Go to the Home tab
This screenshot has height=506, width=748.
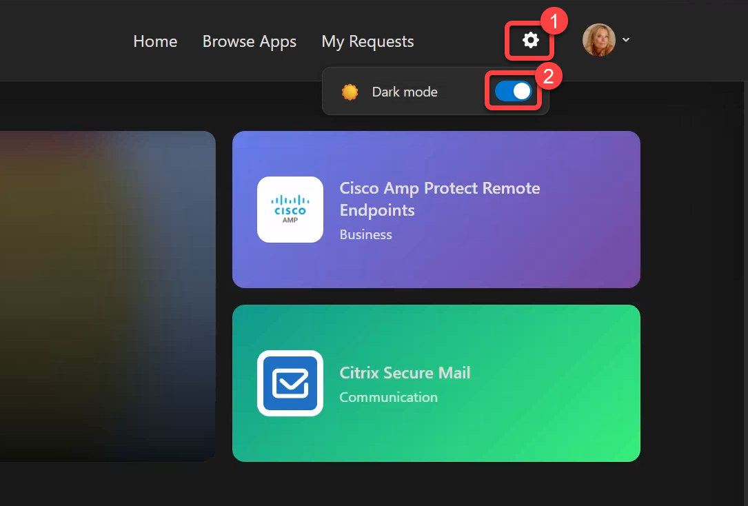156,41
